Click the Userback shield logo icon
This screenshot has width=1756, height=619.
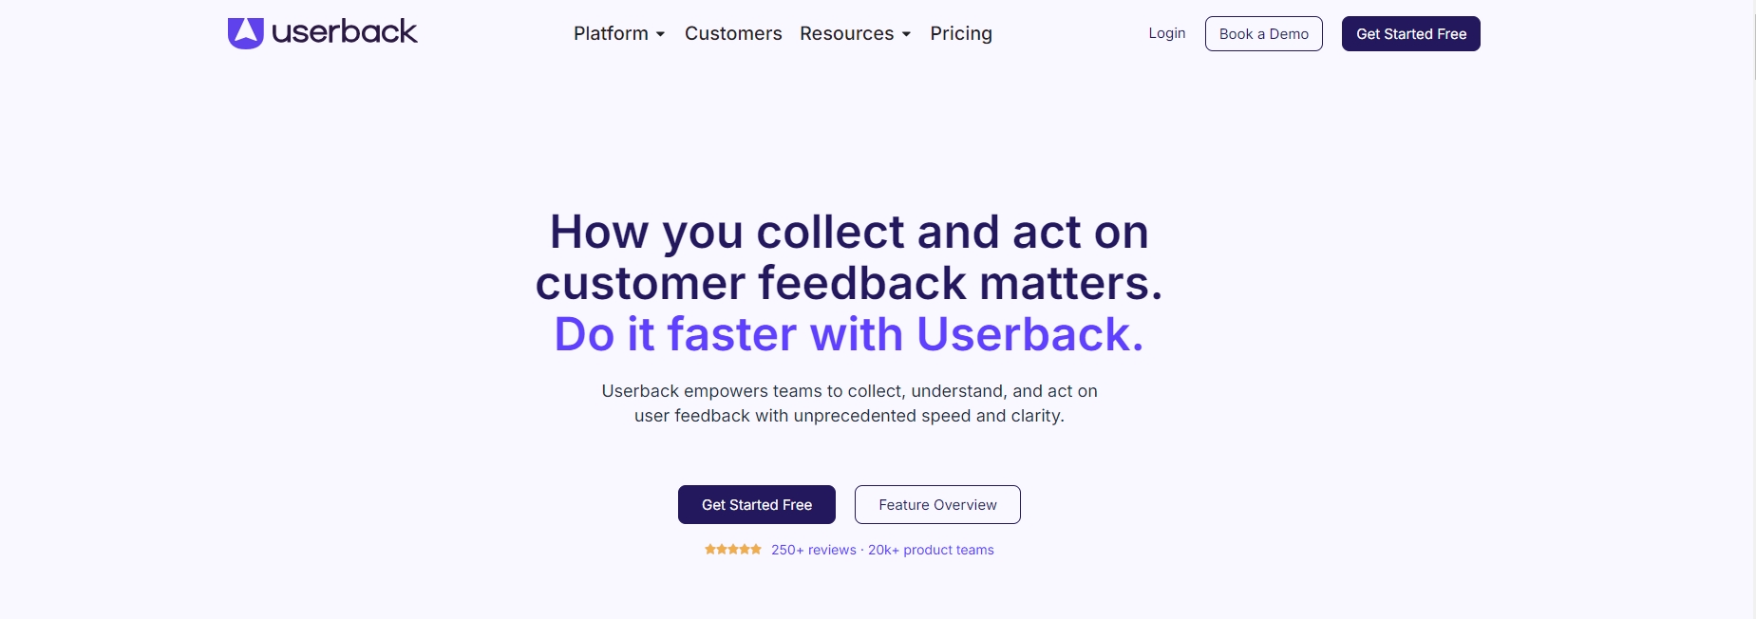click(x=245, y=33)
